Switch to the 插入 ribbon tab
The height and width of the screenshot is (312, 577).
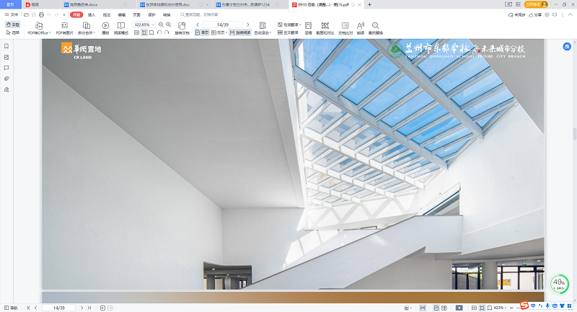click(x=92, y=14)
